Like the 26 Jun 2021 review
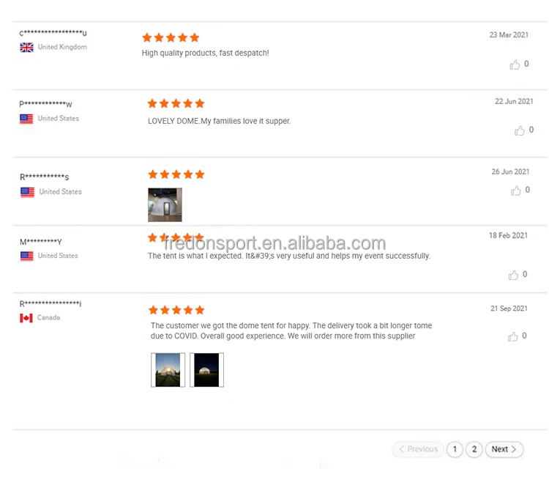Viewport: 549px width, 488px height. 516,191
